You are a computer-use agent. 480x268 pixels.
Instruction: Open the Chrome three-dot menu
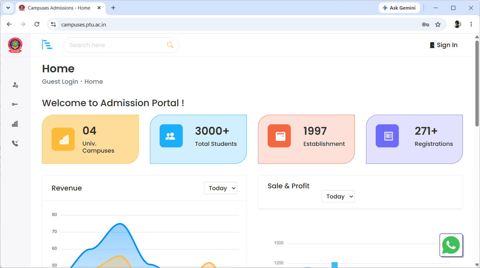[471, 24]
